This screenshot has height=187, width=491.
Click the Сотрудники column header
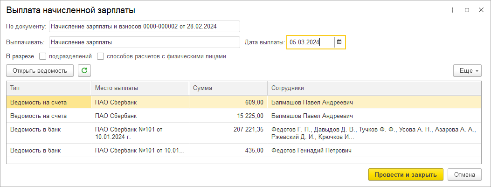pos(374,88)
